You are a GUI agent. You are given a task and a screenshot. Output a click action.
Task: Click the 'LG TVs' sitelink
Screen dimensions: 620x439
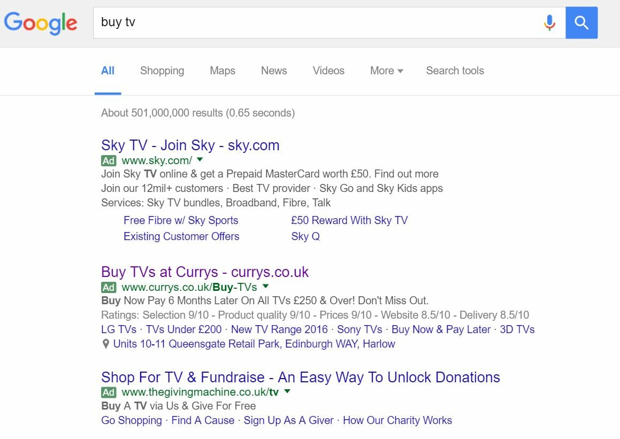[x=119, y=329]
